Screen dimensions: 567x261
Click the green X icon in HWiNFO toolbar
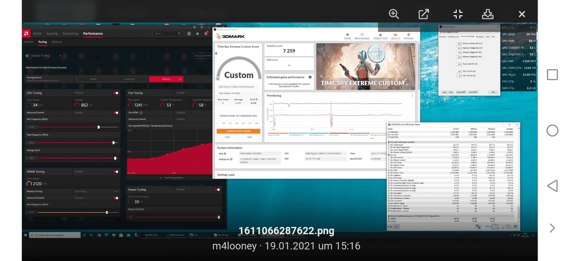click(x=516, y=227)
